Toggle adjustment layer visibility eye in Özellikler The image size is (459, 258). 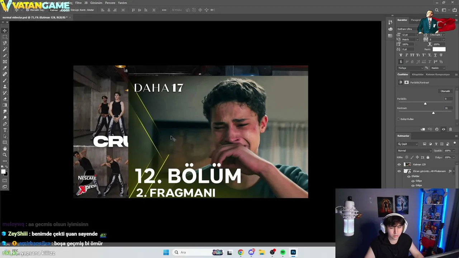coord(443,129)
